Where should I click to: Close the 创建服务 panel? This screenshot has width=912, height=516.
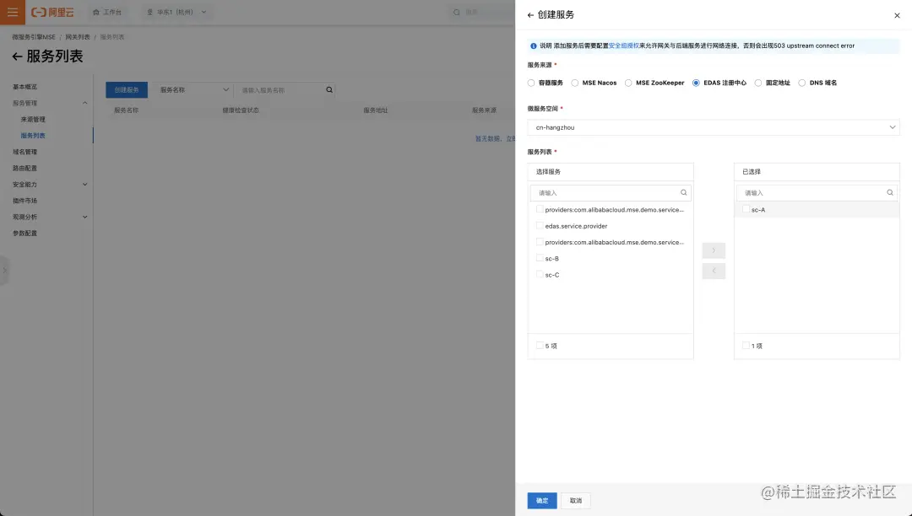(x=897, y=16)
